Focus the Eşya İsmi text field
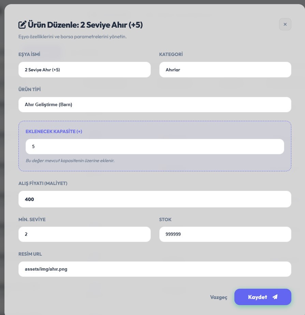Viewport: 305px width, 315px height. pos(84,70)
